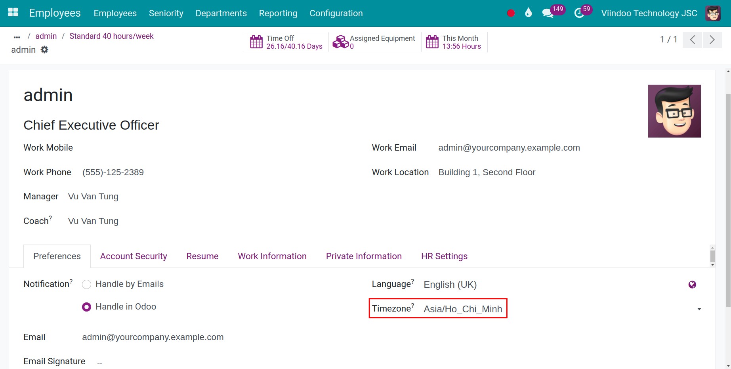
Task: Click the tab strip scrollbar down arrow
Action: (712, 265)
